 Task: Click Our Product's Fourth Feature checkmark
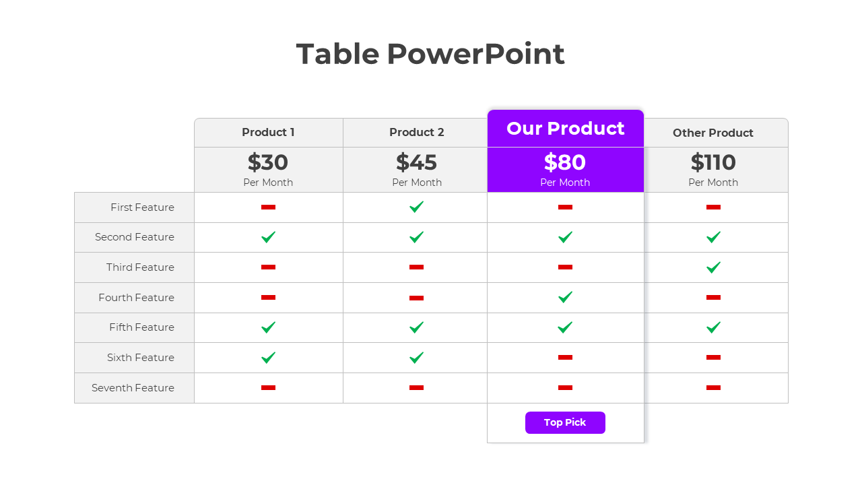[x=565, y=297]
